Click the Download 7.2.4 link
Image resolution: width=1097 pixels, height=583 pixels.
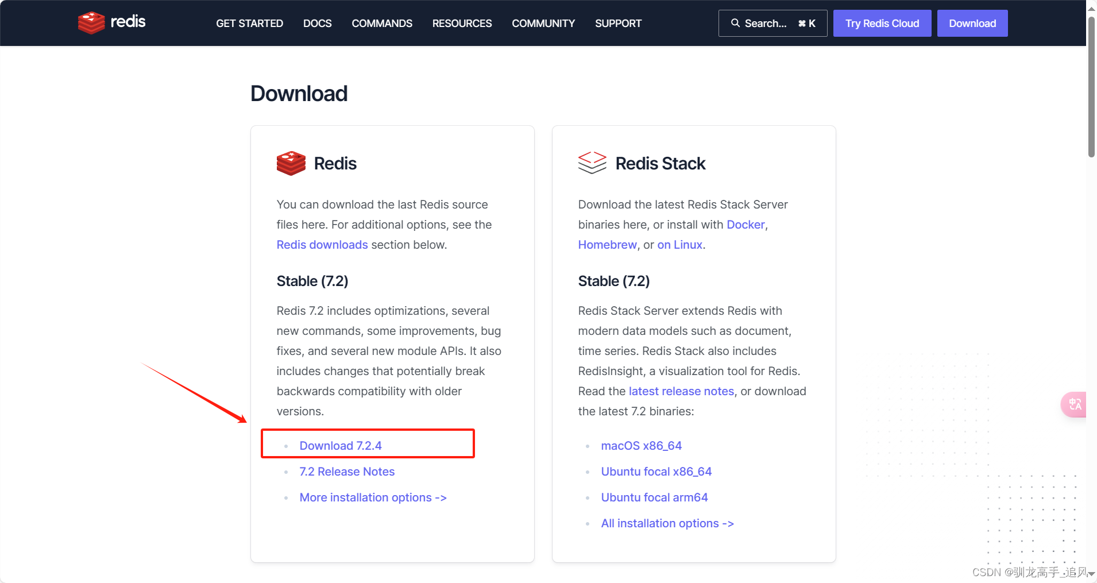[x=341, y=446]
